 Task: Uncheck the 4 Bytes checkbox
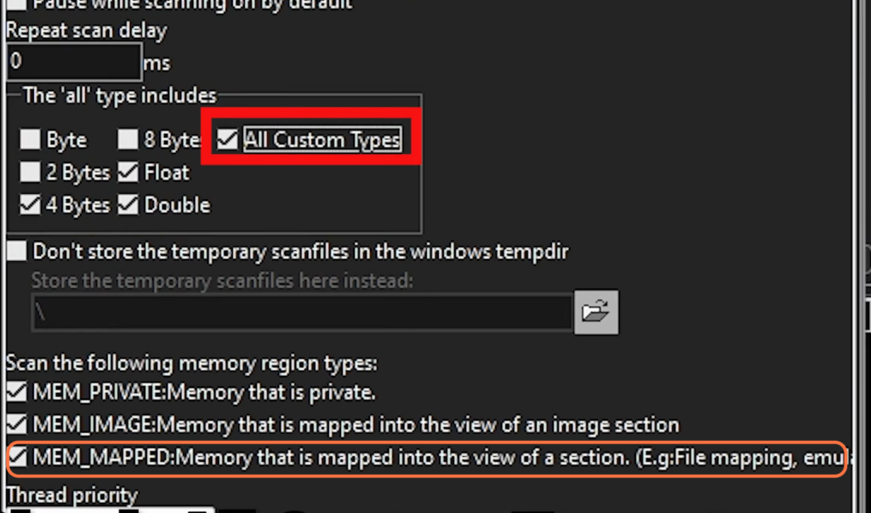30,205
